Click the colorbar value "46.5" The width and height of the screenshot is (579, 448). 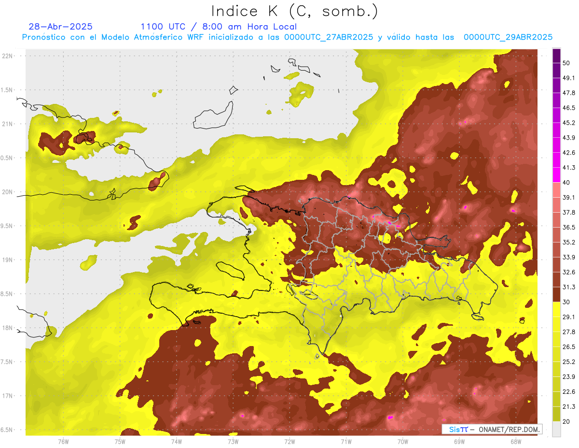click(569, 108)
